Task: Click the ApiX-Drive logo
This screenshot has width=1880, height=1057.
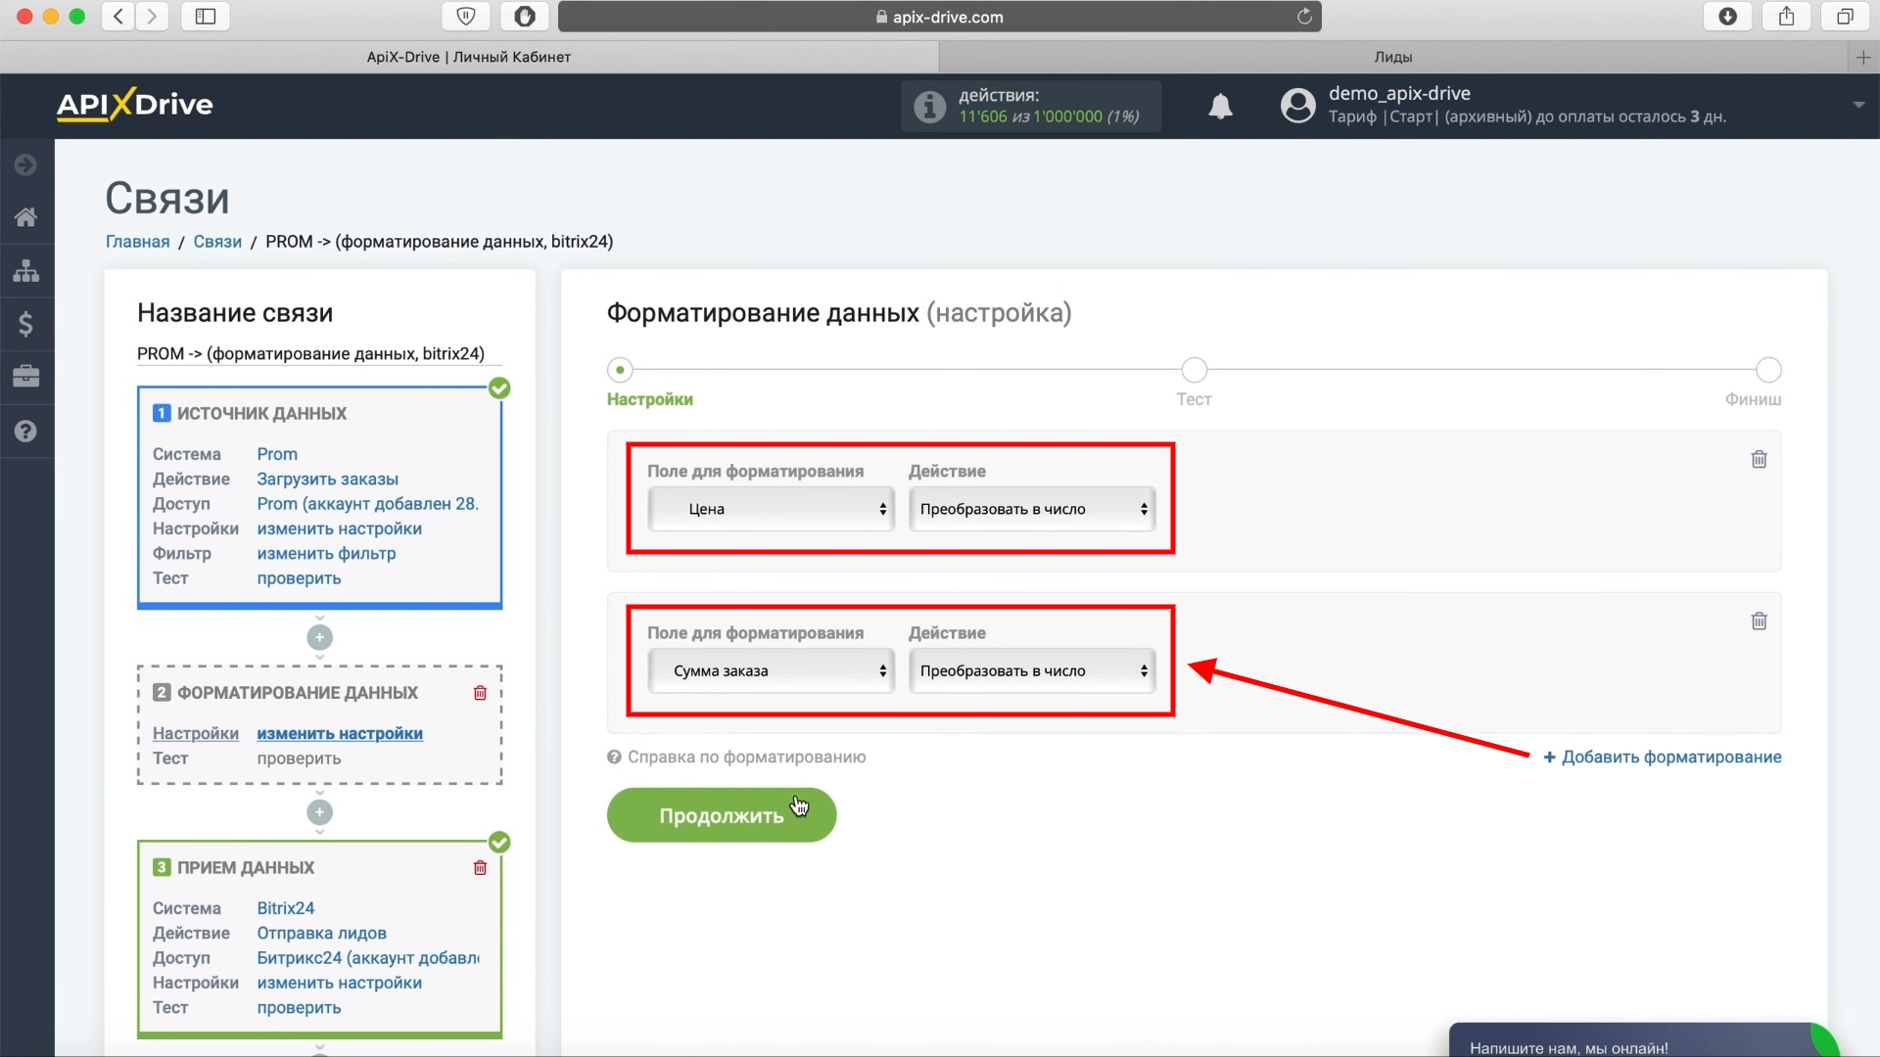Action: click(x=135, y=104)
